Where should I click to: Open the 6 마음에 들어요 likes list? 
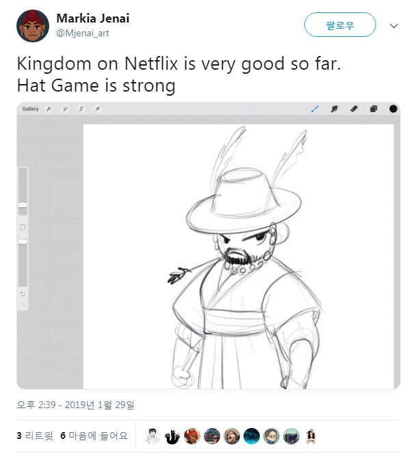coord(94,435)
